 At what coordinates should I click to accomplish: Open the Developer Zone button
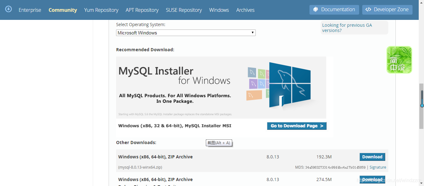click(387, 10)
